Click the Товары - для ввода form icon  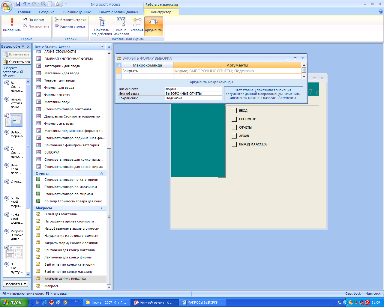pyautogui.click(x=38, y=80)
